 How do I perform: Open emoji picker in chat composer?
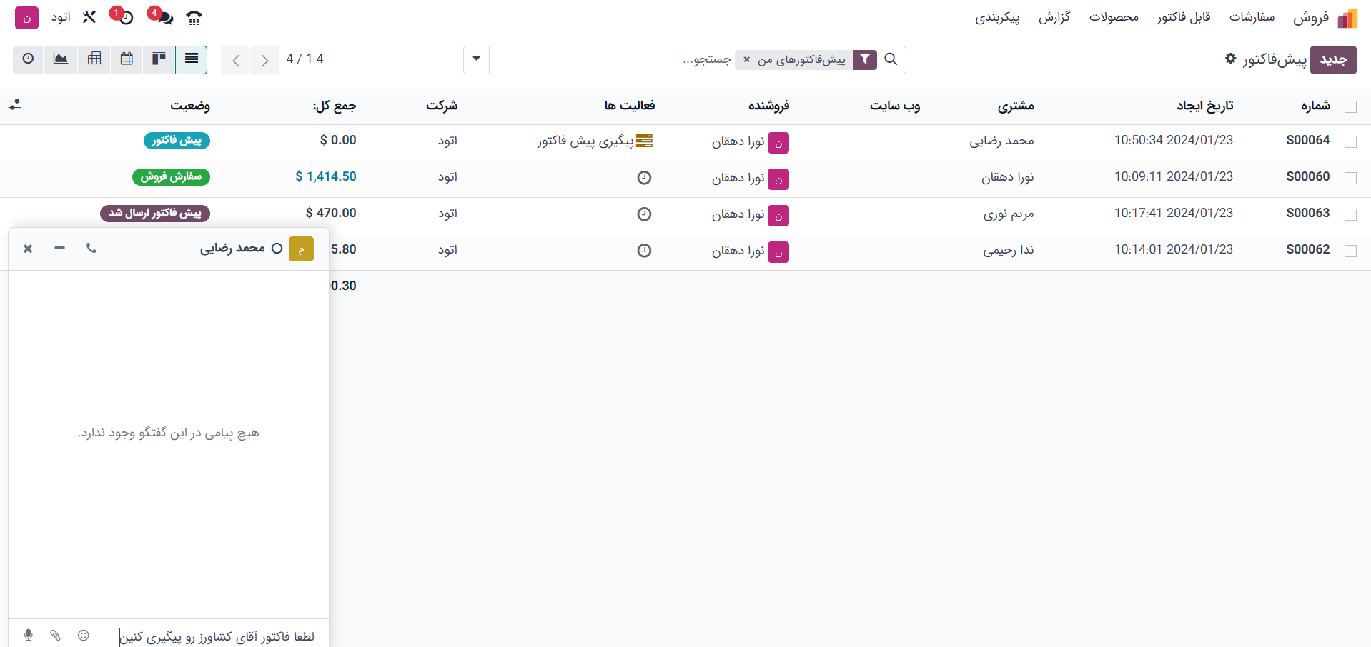click(x=84, y=635)
